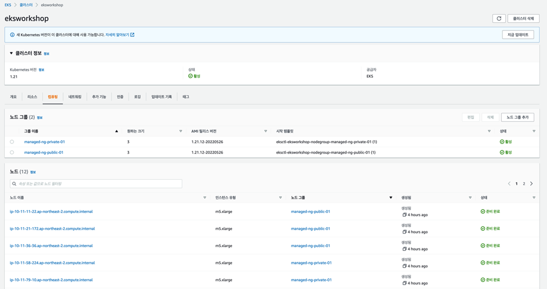This screenshot has width=547, height=289.
Task: Click ready status icon for ip-10-11-79-10 node
Action: point(483,280)
